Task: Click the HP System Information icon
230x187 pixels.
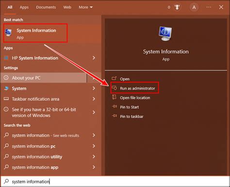Action: 6,58
